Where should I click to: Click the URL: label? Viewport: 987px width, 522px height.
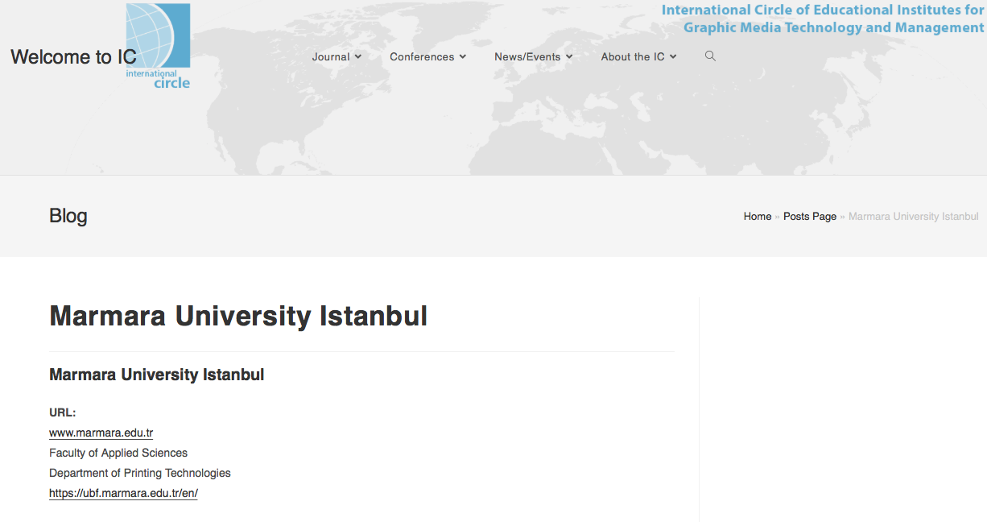[63, 412]
